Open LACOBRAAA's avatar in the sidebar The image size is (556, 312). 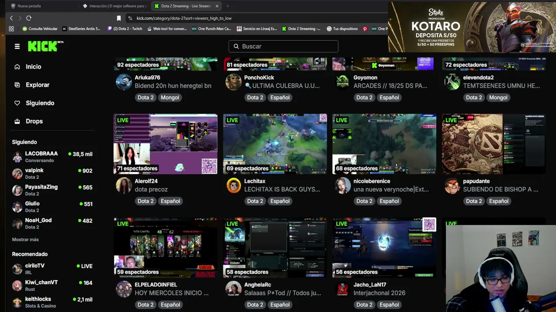coord(17,157)
